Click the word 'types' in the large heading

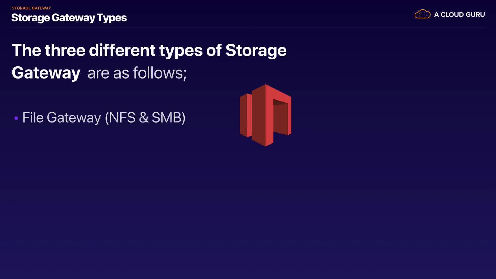coord(181,51)
